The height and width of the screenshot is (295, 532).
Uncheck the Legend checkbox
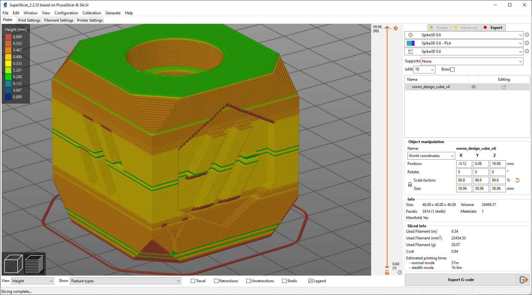pos(310,281)
